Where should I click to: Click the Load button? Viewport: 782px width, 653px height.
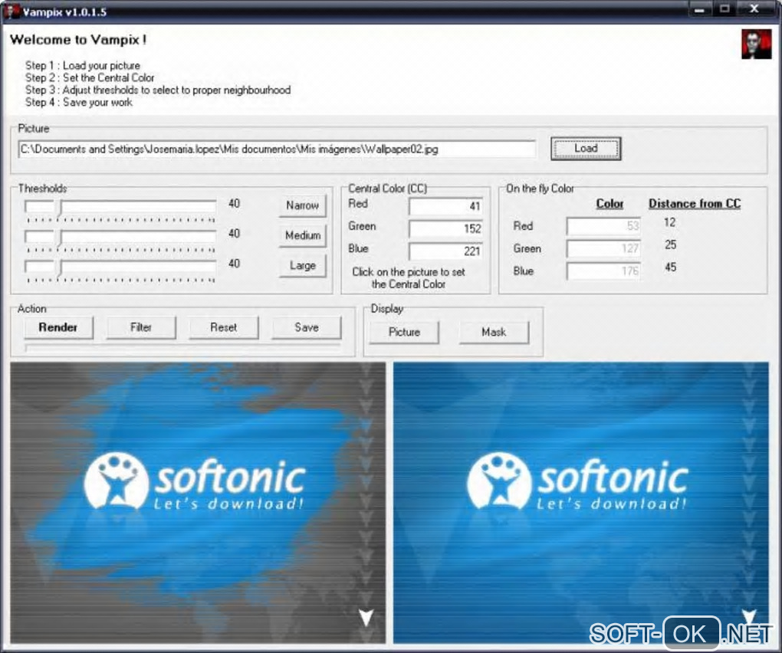(x=586, y=149)
